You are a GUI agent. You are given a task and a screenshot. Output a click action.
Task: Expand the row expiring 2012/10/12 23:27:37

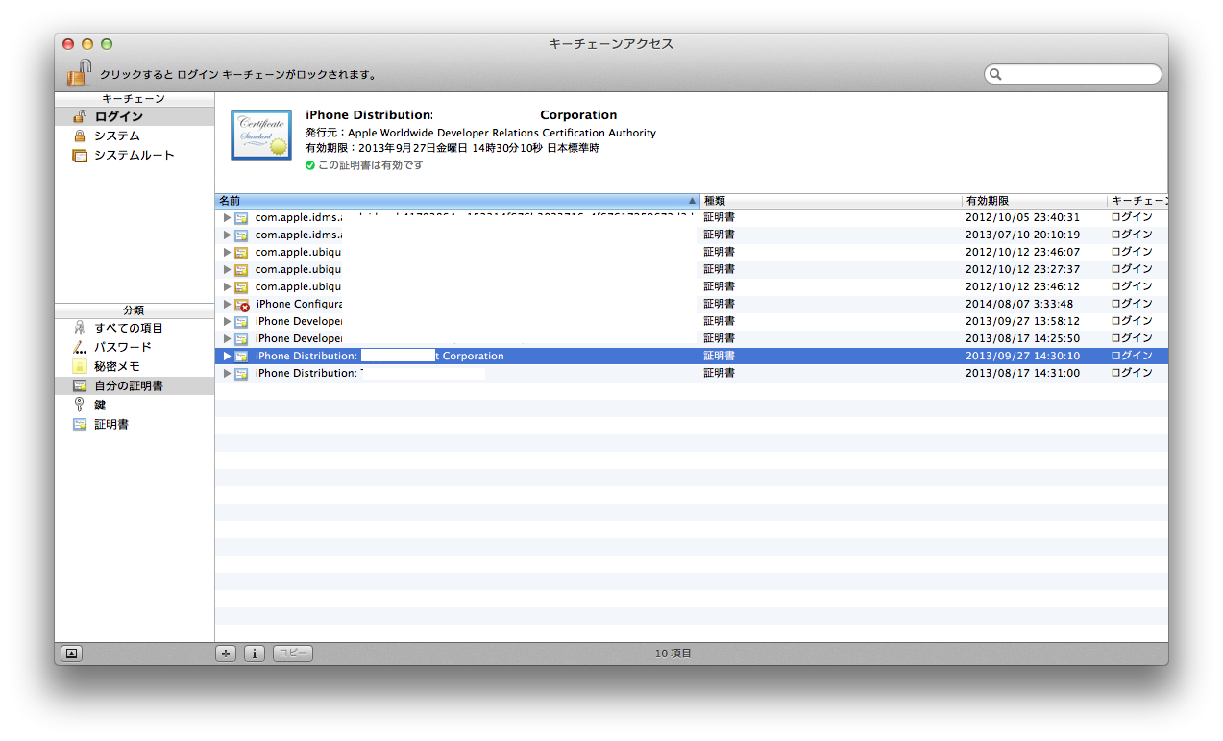point(228,270)
